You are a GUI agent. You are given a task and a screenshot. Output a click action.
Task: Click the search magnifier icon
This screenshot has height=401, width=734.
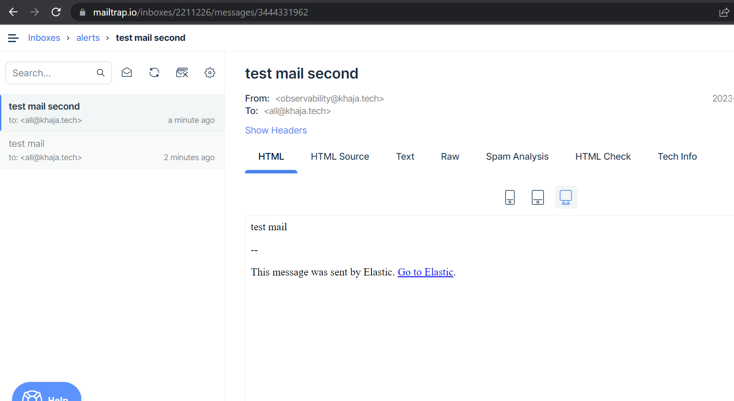(x=101, y=73)
